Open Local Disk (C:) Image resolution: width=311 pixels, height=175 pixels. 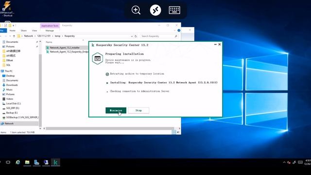tap(13, 104)
